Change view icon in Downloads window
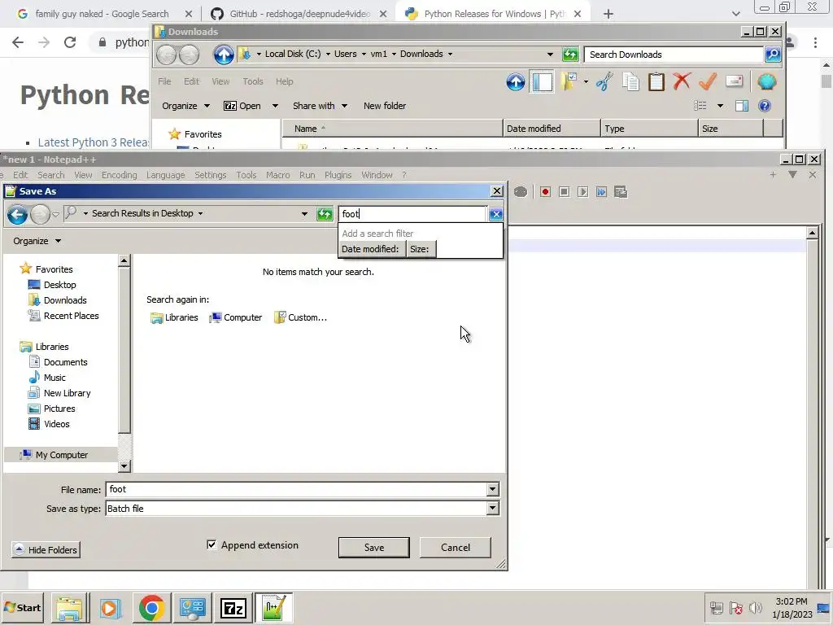Viewport: 833px width, 625px height. click(700, 106)
